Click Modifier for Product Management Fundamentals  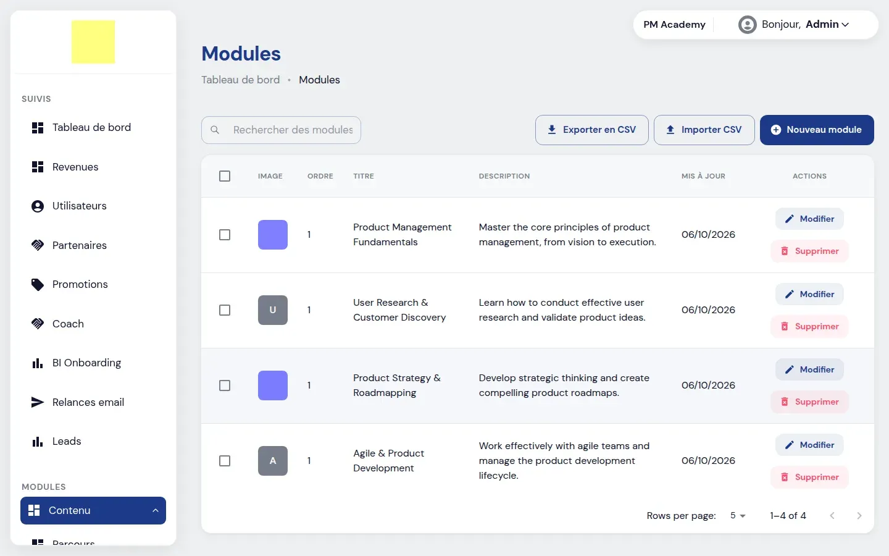pos(809,219)
